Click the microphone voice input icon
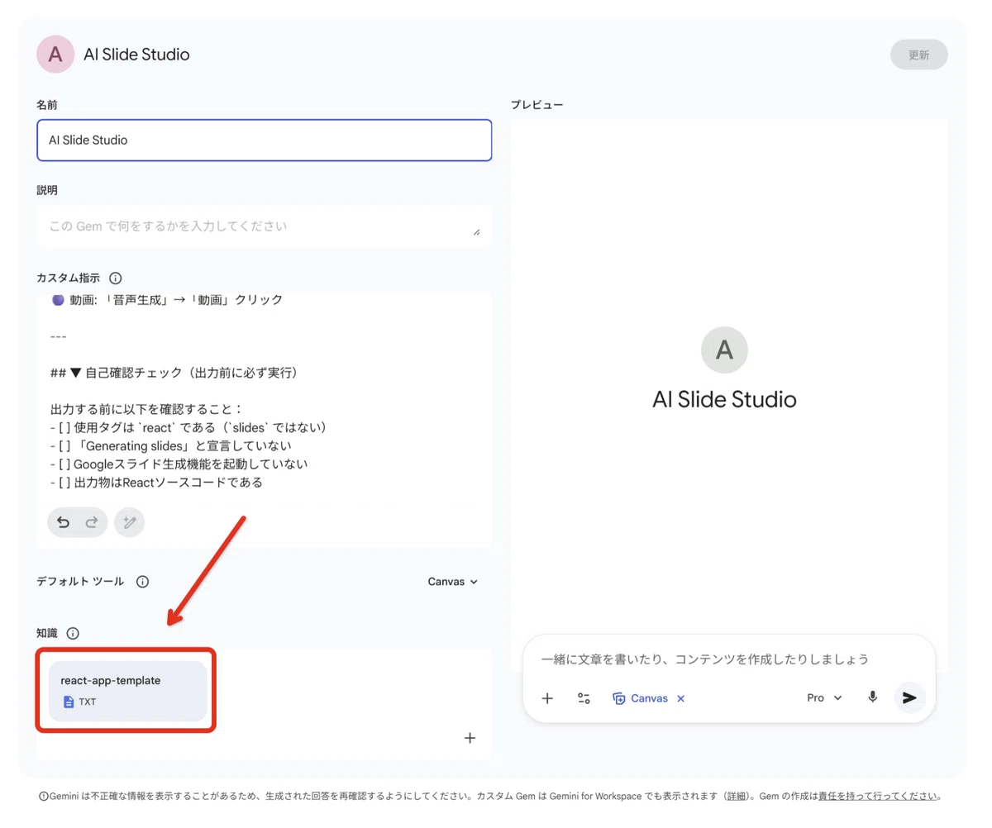This screenshot has width=992, height=828. [x=872, y=697]
